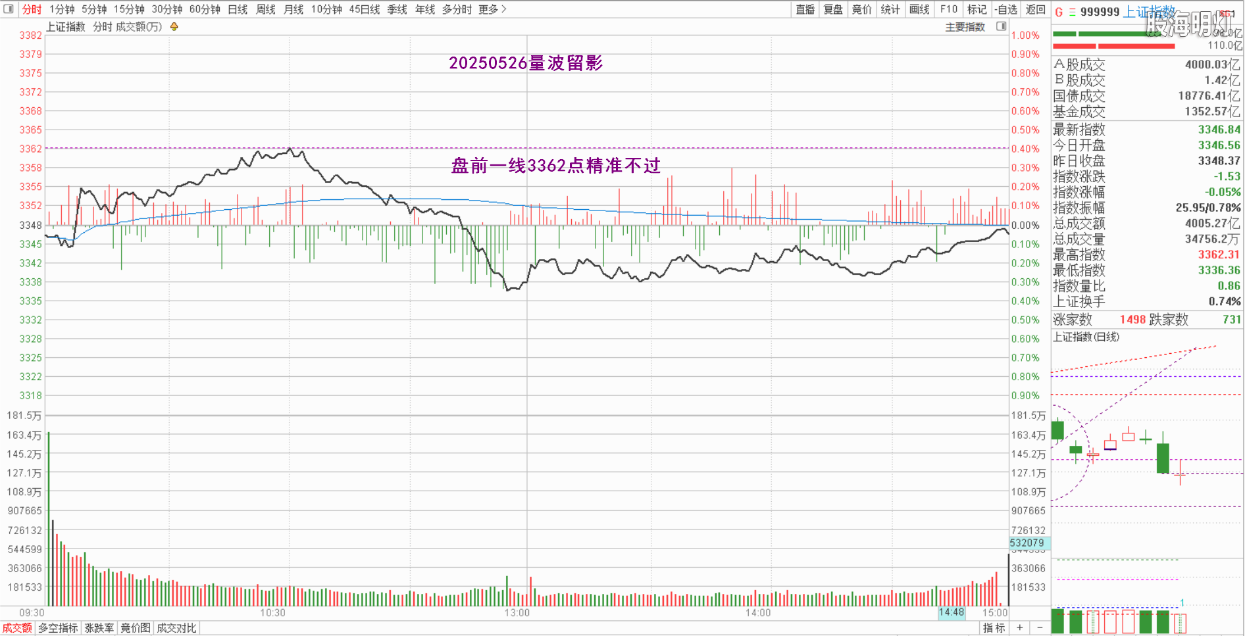Click -自选 to remove from watchlist

click(x=1005, y=9)
